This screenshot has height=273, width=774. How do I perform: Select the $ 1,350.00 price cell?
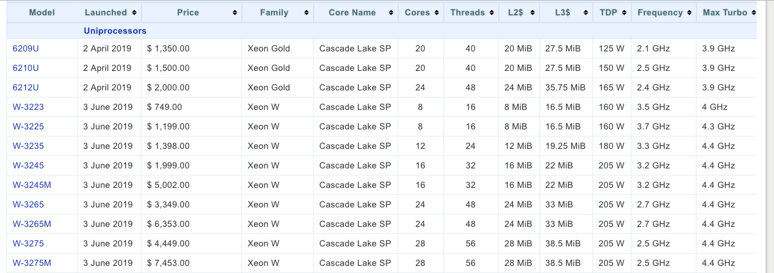click(x=191, y=48)
